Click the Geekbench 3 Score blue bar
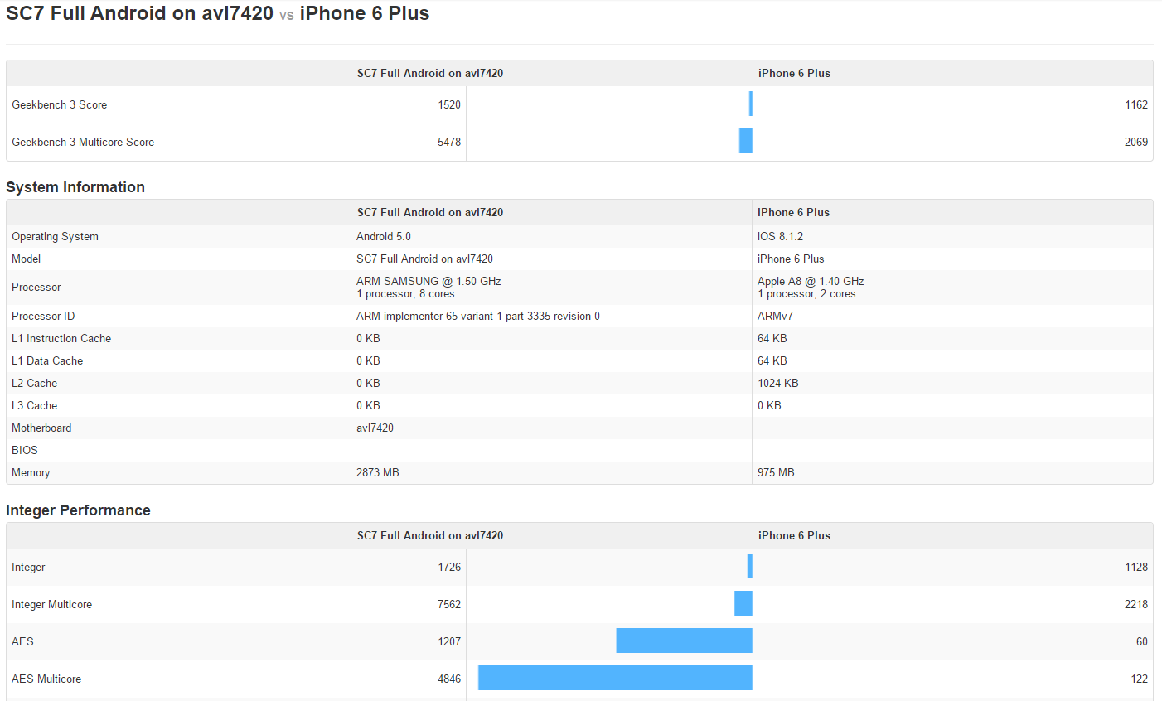The width and height of the screenshot is (1162, 701). (751, 104)
